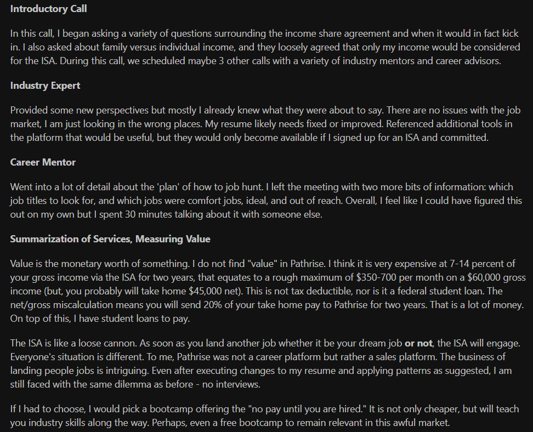This screenshot has height=432, width=533.
Task: Click the Introductory Call heading
Action: [49, 9]
